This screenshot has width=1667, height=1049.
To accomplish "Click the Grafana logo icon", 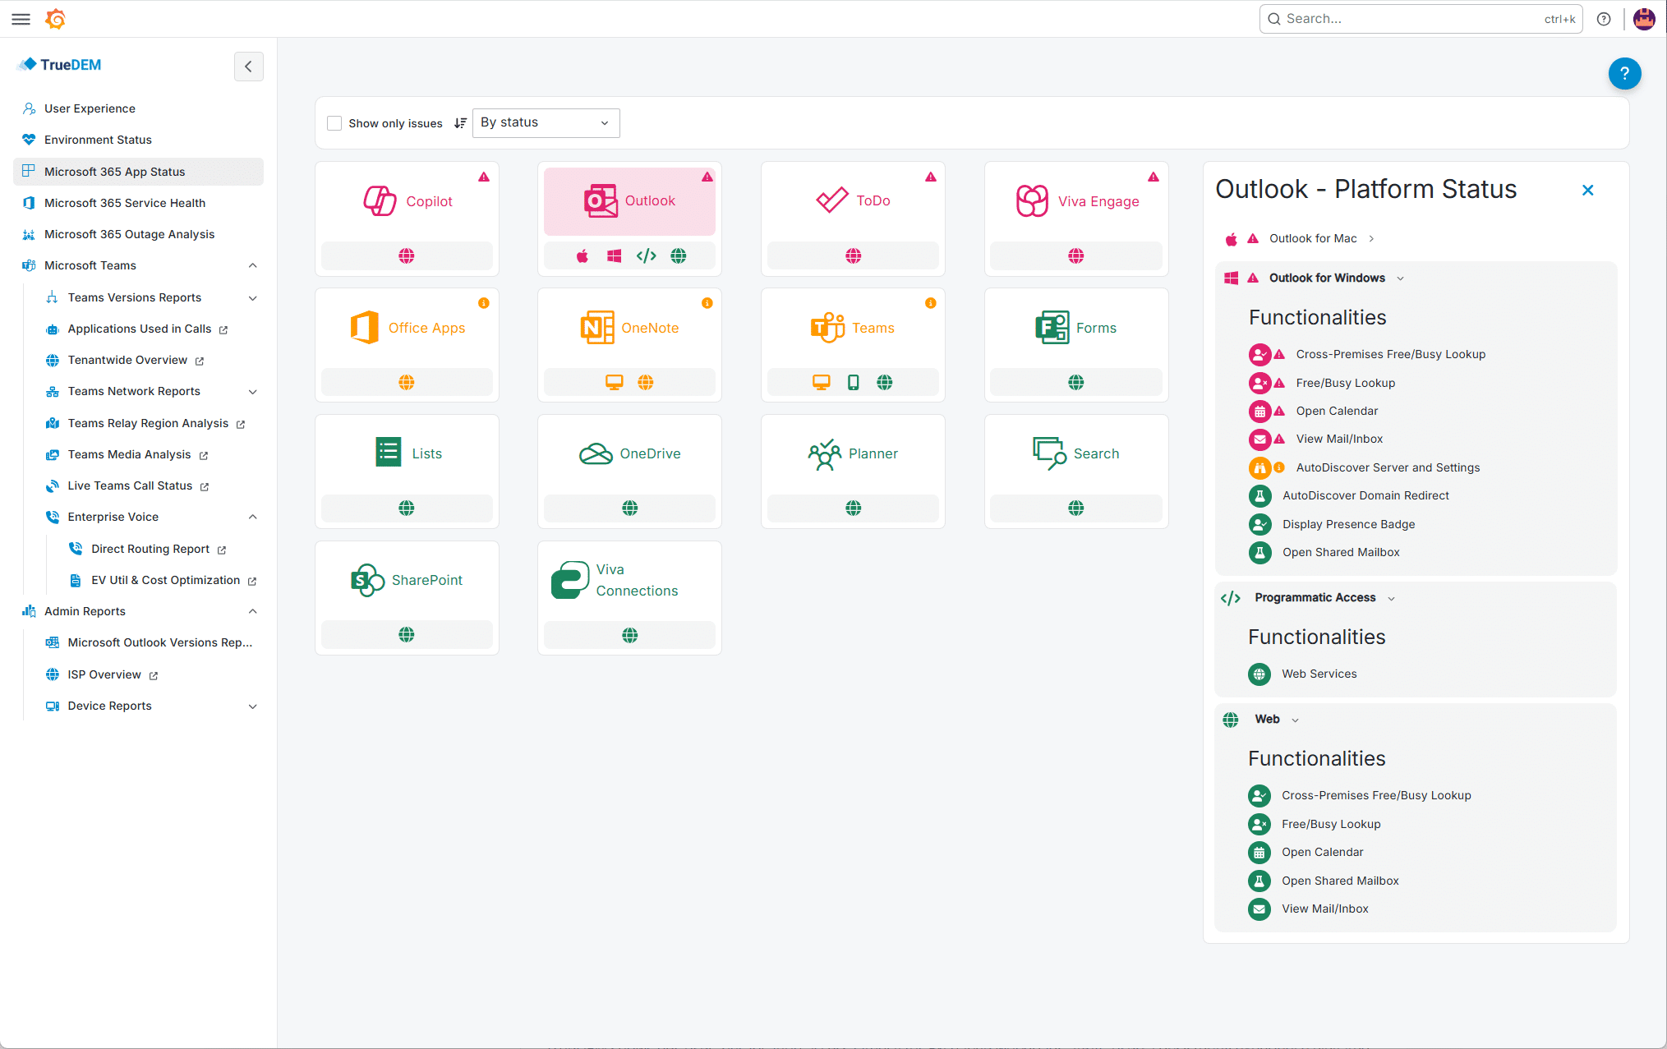I will click(55, 19).
